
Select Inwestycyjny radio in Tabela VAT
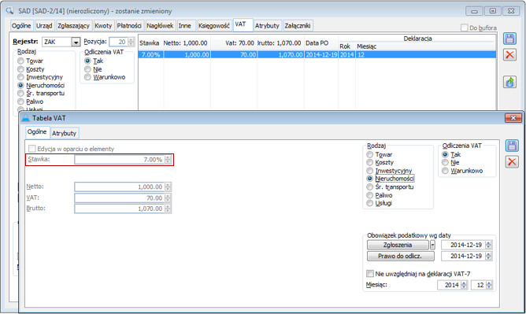coord(369,171)
